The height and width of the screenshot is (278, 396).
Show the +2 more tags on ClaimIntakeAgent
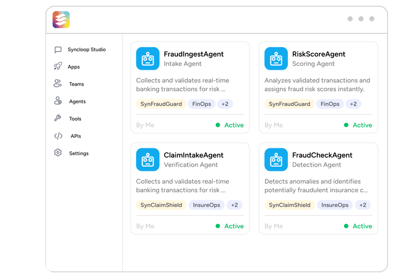coord(234,205)
